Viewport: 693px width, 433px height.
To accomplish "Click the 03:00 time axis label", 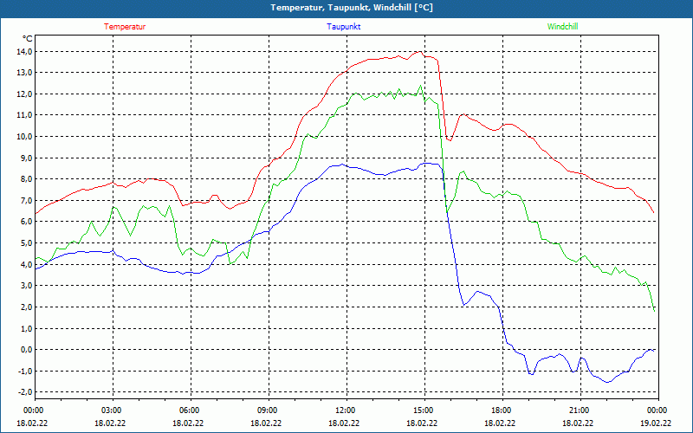I will click(x=113, y=410).
